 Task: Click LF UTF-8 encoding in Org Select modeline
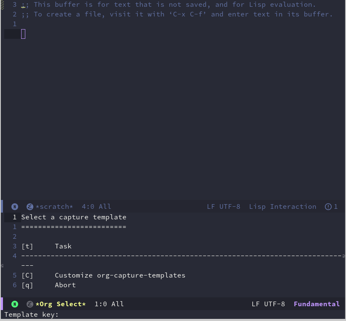pyautogui.click(x=268, y=304)
